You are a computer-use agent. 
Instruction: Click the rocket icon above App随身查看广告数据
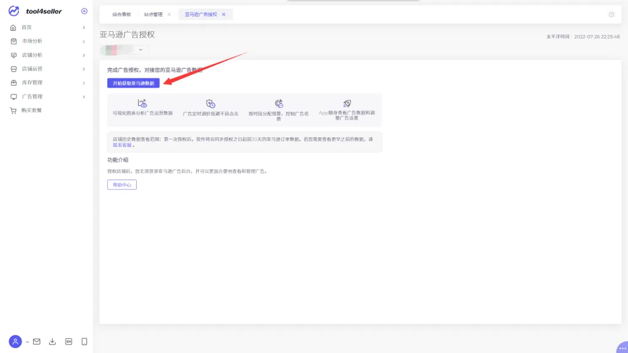[x=347, y=104]
